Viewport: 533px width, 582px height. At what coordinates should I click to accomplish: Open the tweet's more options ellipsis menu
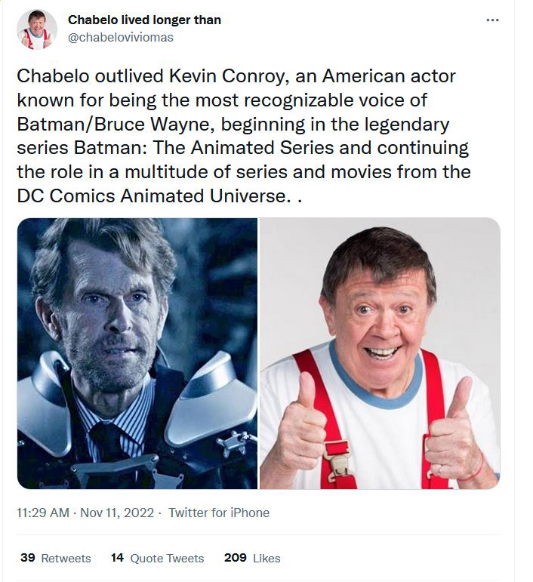pyautogui.click(x=493, y=20)
